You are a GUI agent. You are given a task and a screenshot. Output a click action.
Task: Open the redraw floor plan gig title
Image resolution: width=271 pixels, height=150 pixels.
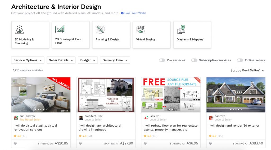(170, 128)
